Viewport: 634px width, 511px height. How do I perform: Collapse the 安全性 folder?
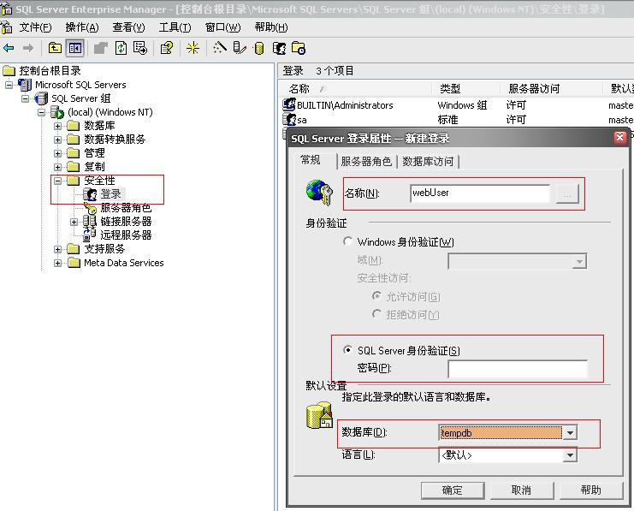point(58,181)
